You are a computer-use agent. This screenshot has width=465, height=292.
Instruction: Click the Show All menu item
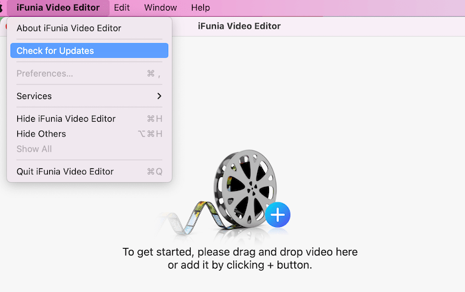[x=34, y=149]
